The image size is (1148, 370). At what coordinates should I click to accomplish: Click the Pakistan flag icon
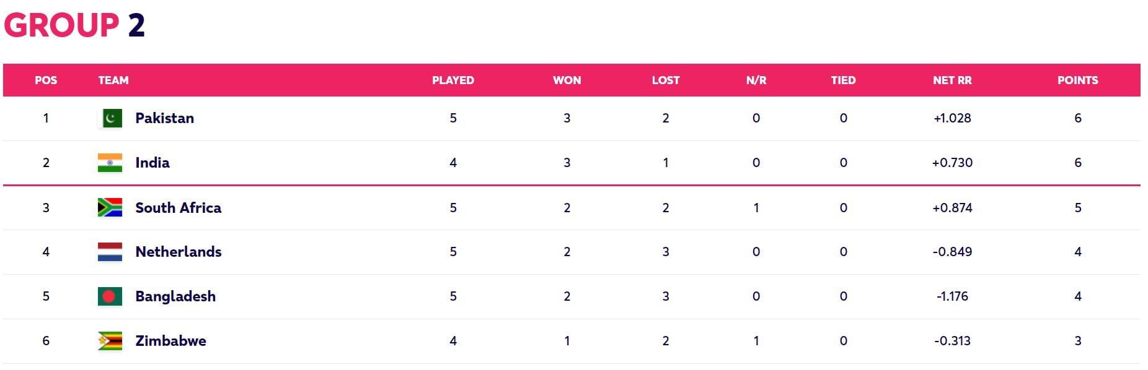click(x=110, y=118)
